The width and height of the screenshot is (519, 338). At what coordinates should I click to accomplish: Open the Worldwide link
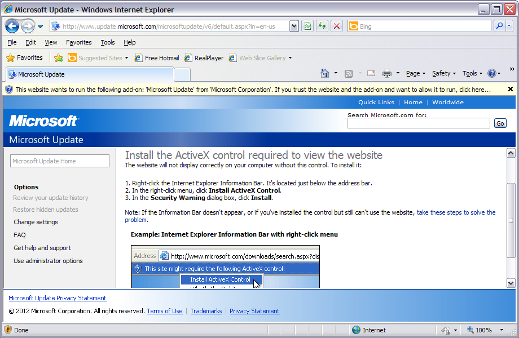click(448, 103)
